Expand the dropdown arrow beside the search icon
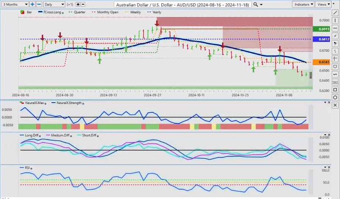The width and height of the screenshot is (340, 199). click(261, 4)
